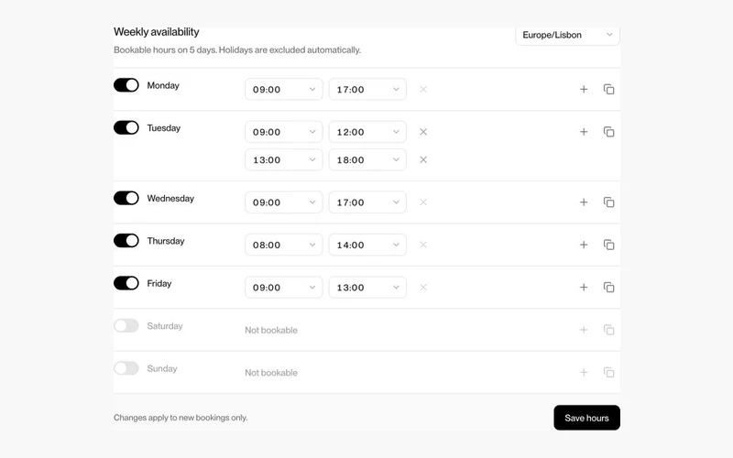Remove Tuesday's 09:00–12:00 time range

coord(423,132)
